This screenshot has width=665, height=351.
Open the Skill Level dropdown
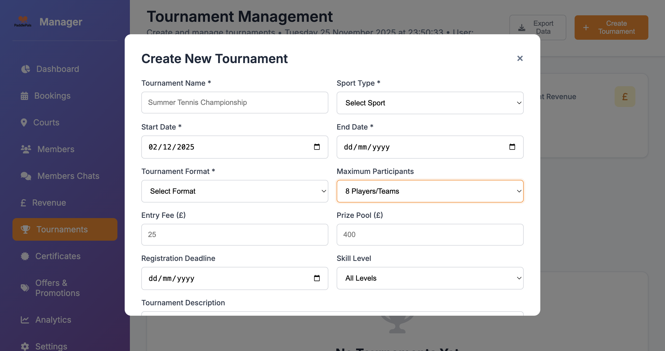[430, 278]
